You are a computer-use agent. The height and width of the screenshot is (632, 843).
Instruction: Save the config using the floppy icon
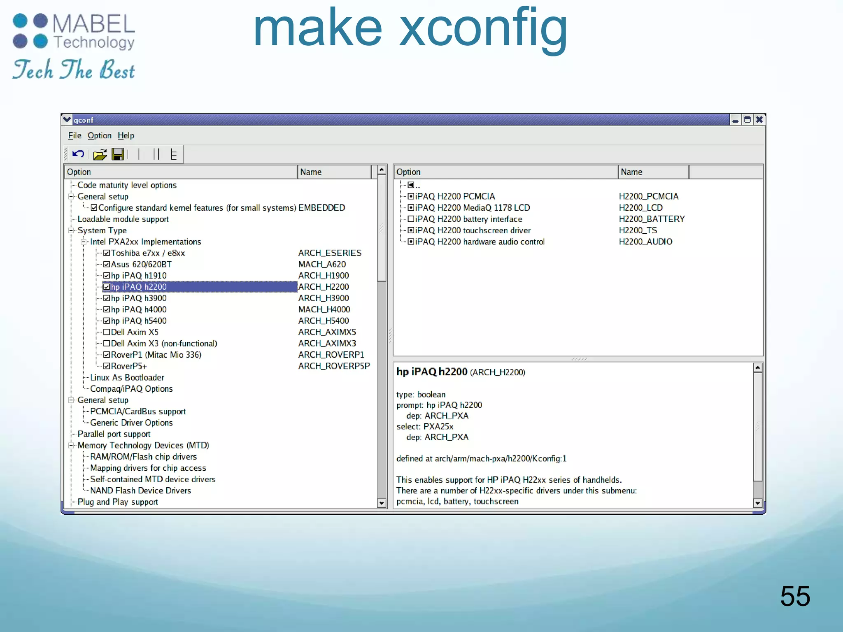(118, 154)
